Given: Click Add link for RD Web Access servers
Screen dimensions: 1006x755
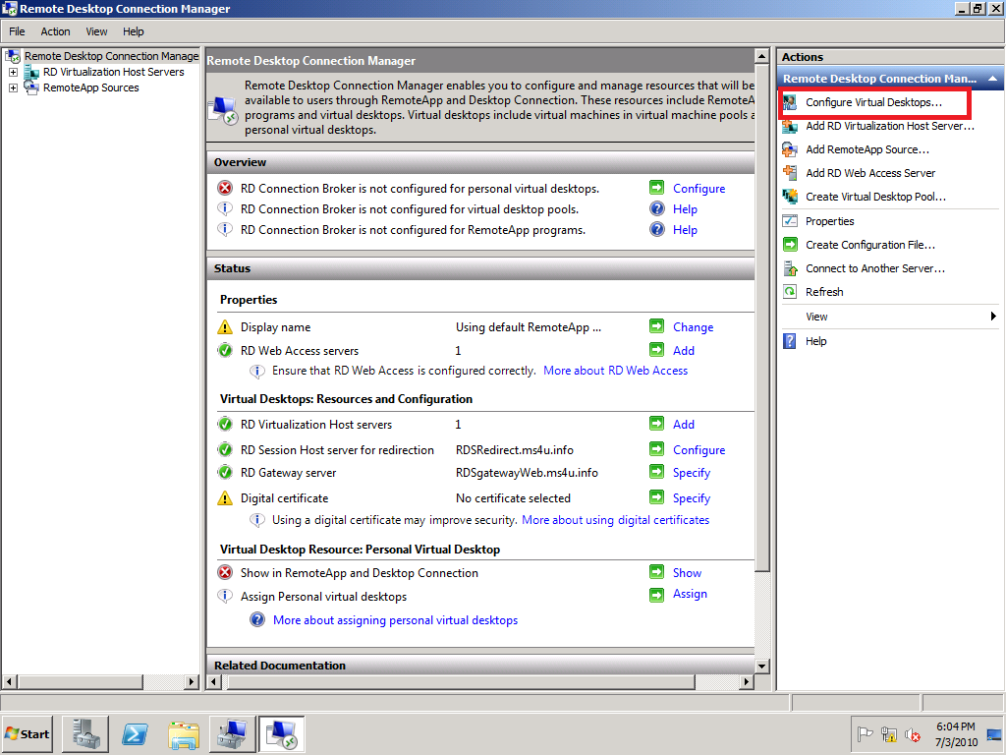Looking at the screenshot, I should 684,351.
